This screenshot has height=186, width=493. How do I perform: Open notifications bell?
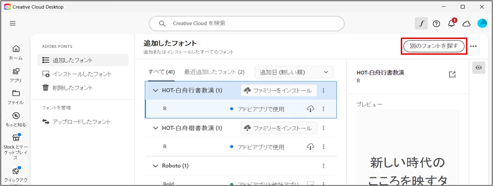[452, 24]
